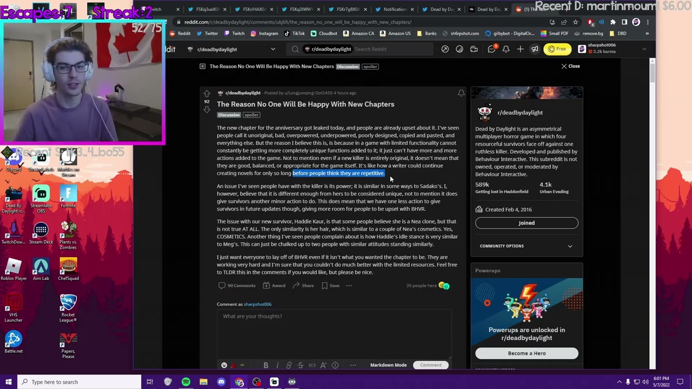The width and height of the screenshot is (692, 389).
Task: Show more bookmarks with chevron
Action: (x=647, y=33)
